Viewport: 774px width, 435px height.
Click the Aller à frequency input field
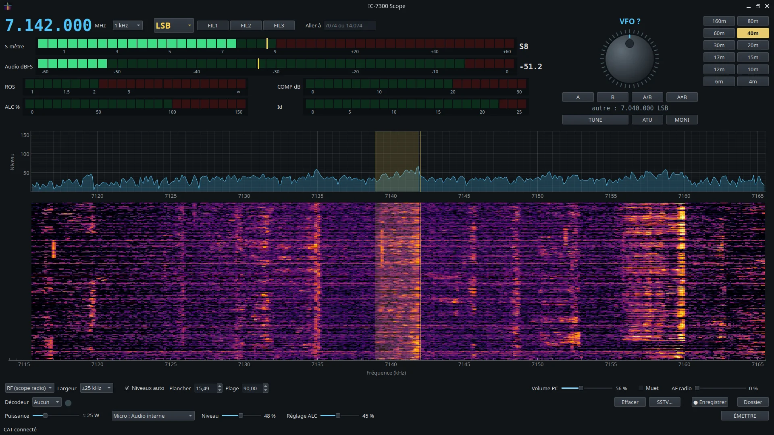tap(349, 25)
